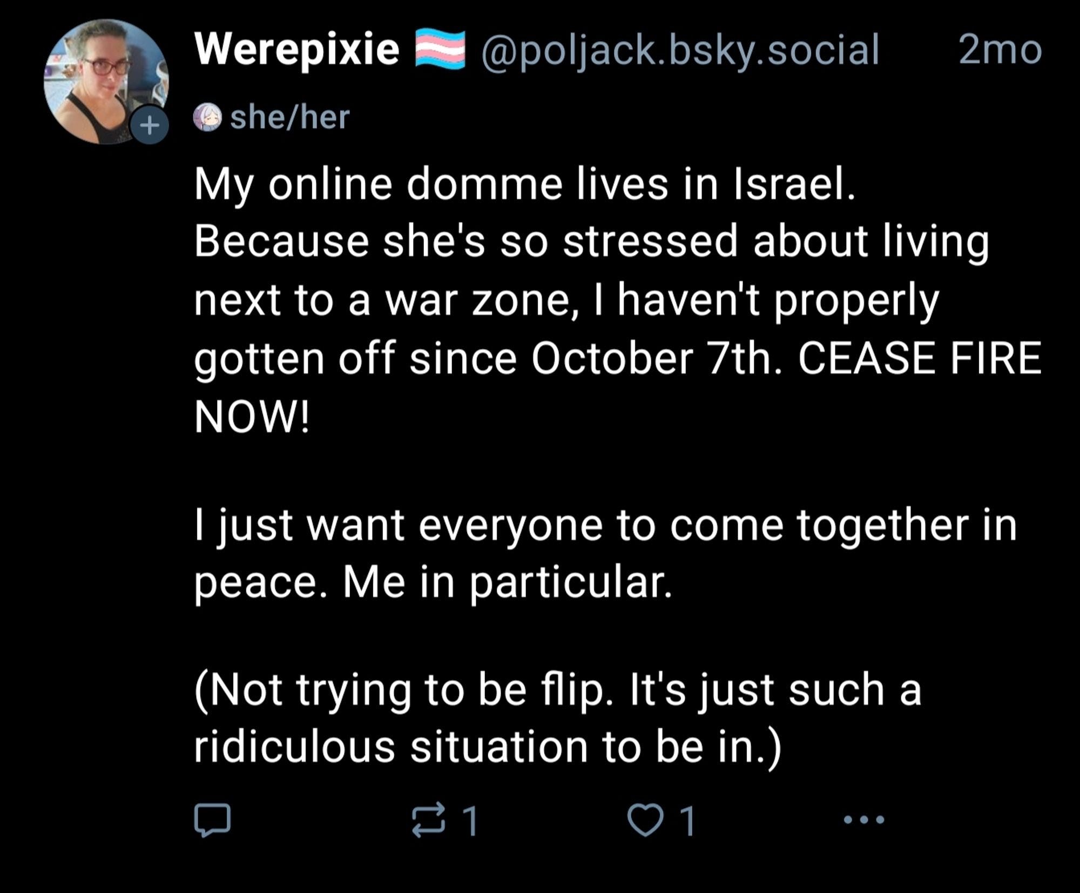Open the 2mo timestamp link

(x=1000, y=50)
